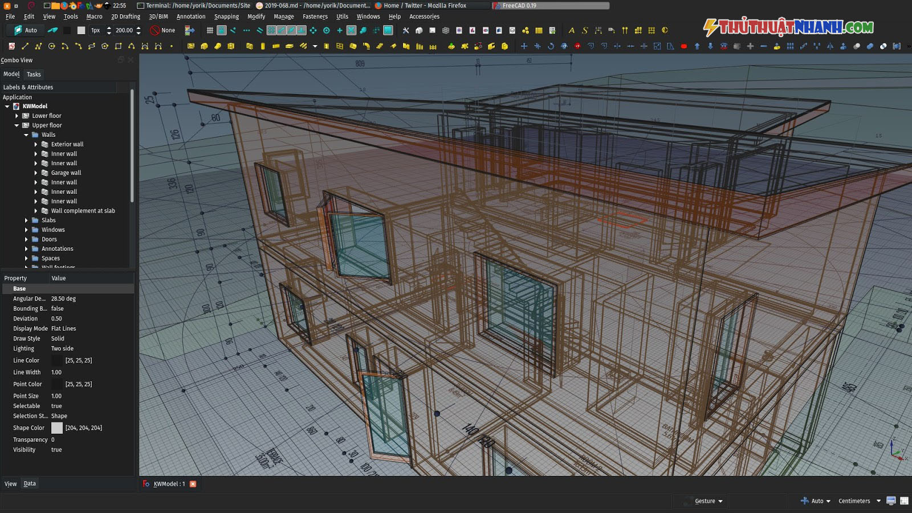The width and height of the screenshot is (912, 513).
Task: Select the Draft Line tool
Action: 25,46
